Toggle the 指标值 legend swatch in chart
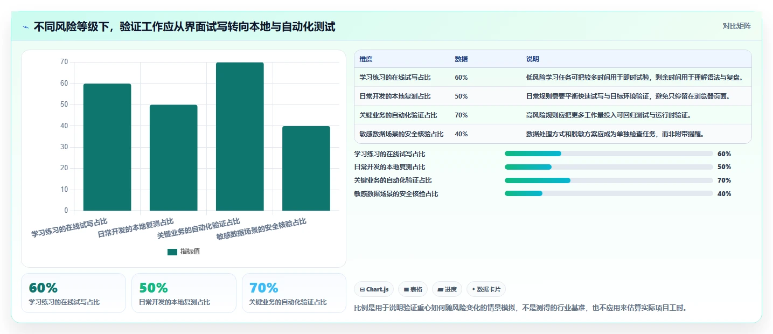 [172, 252]
